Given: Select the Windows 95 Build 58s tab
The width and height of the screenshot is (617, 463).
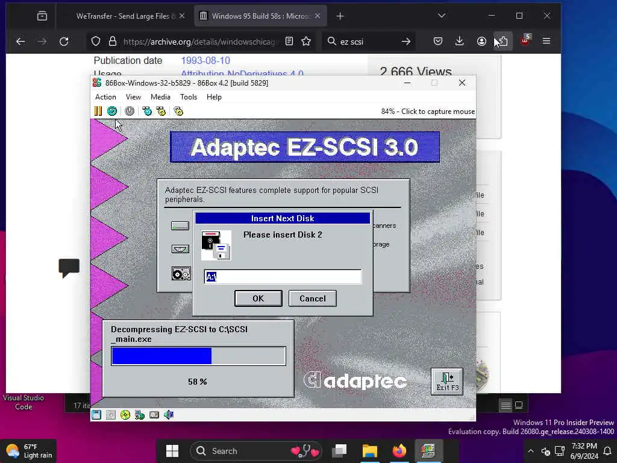Looking at the screenshot, I should (260, 16).
